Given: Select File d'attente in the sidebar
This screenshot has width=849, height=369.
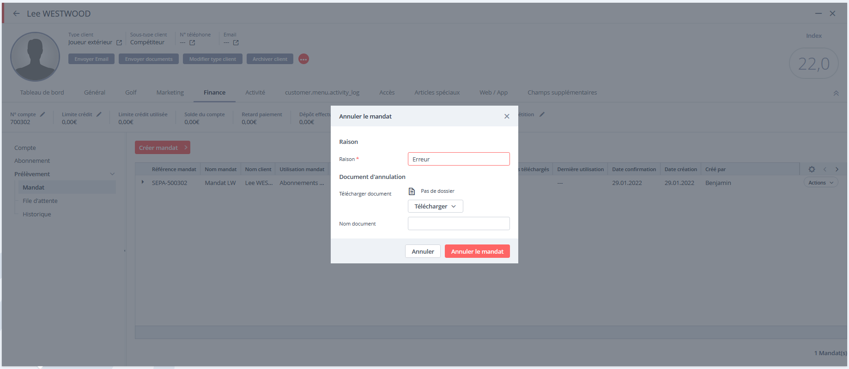Looking at the screenshot, I should (40, 201).
